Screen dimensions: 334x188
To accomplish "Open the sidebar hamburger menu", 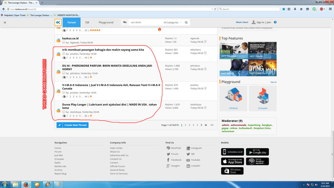I will click(5, 22).
